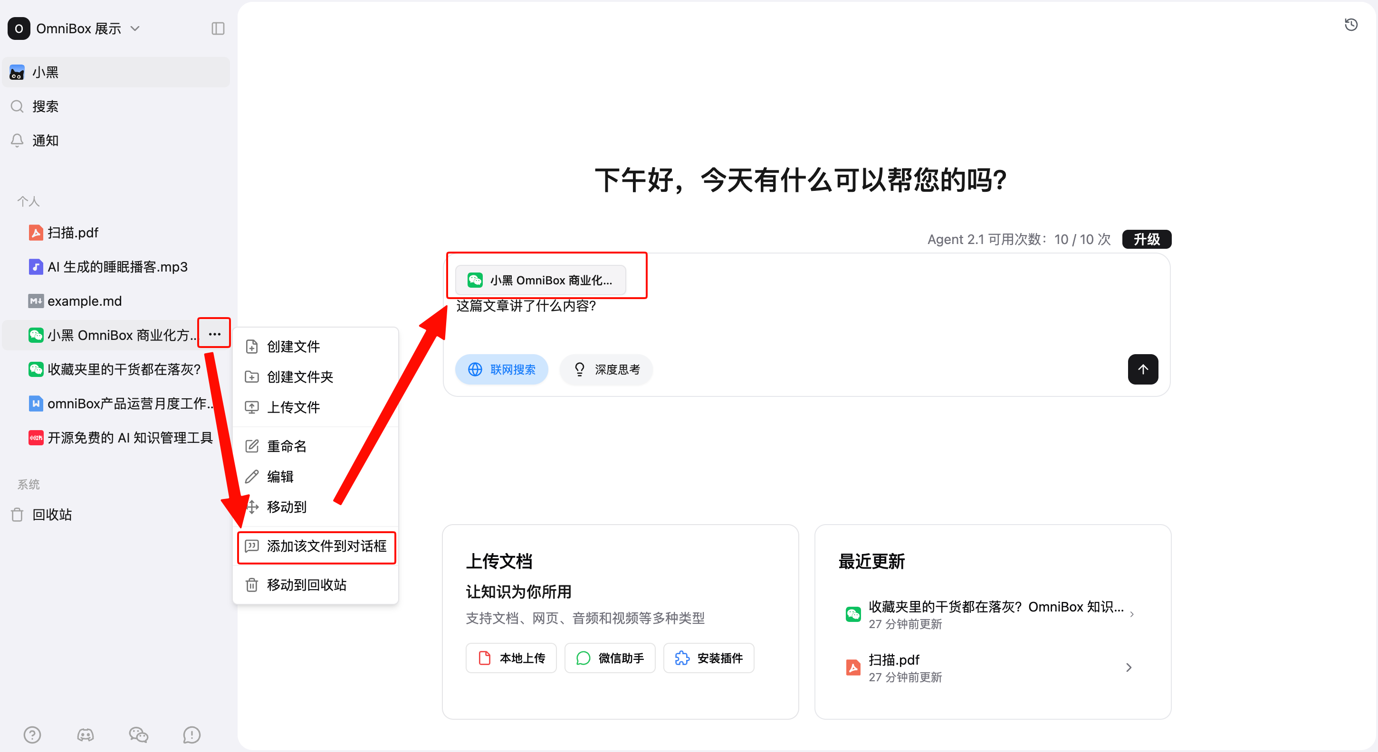Click the attached file chip 小黑 OmniBox 商业化...

pos(540,280)
